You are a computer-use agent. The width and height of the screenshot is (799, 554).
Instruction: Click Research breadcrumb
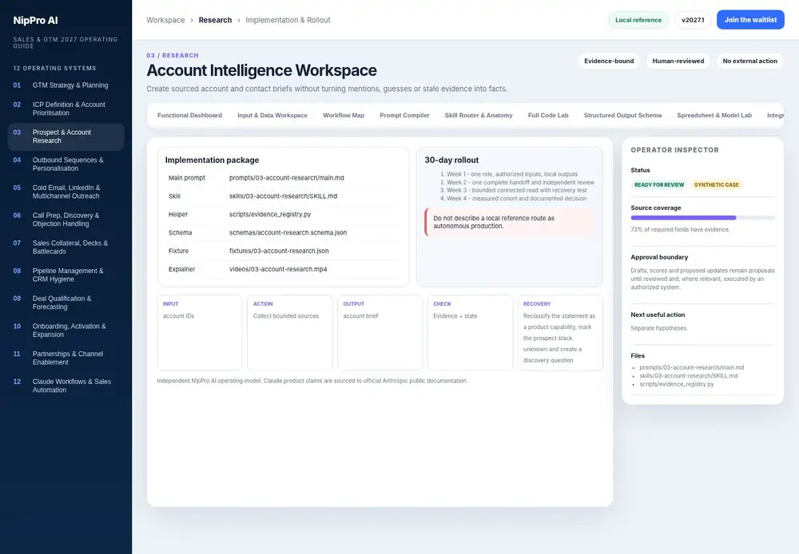(215, 20)
